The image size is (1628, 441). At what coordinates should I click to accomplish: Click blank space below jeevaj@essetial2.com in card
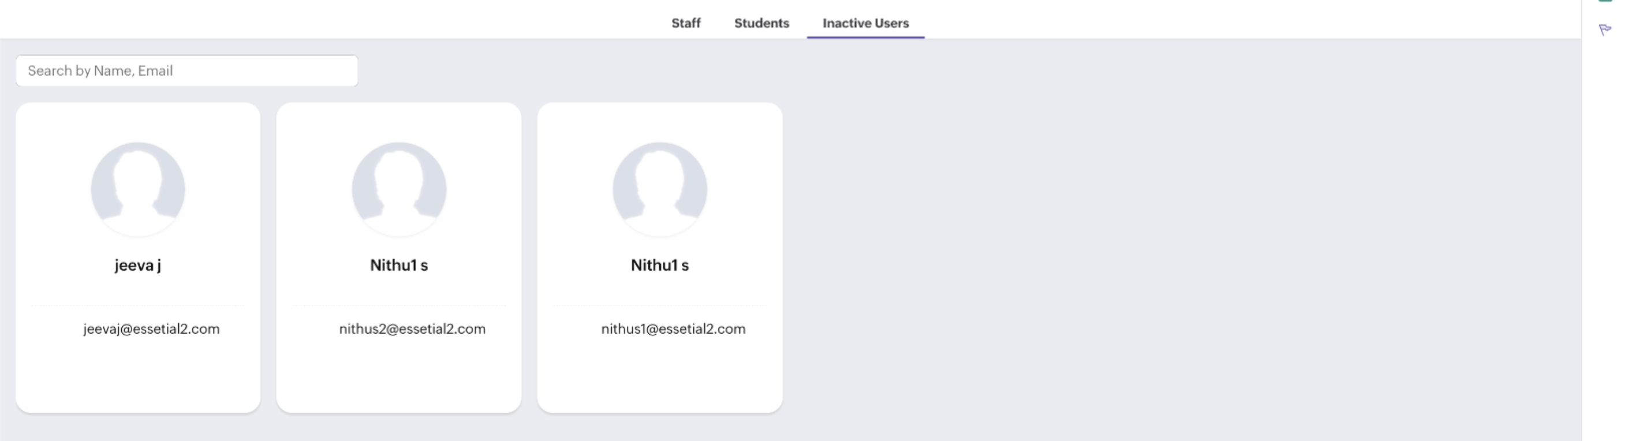pyautogui.click(x=138, y=376)
